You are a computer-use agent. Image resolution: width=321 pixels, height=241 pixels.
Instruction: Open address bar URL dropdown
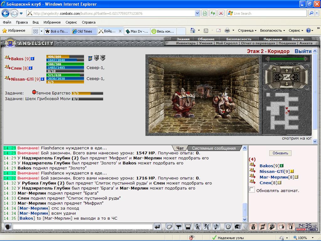(x=197, y=13)
